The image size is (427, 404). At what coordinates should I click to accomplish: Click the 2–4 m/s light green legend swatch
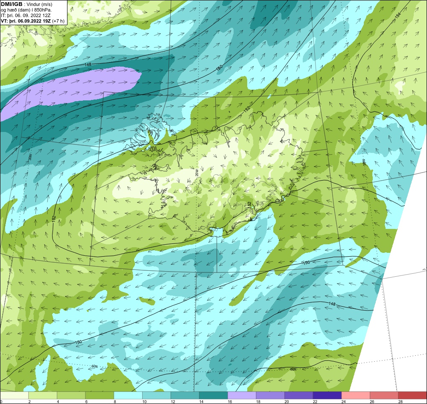[42, 395]
